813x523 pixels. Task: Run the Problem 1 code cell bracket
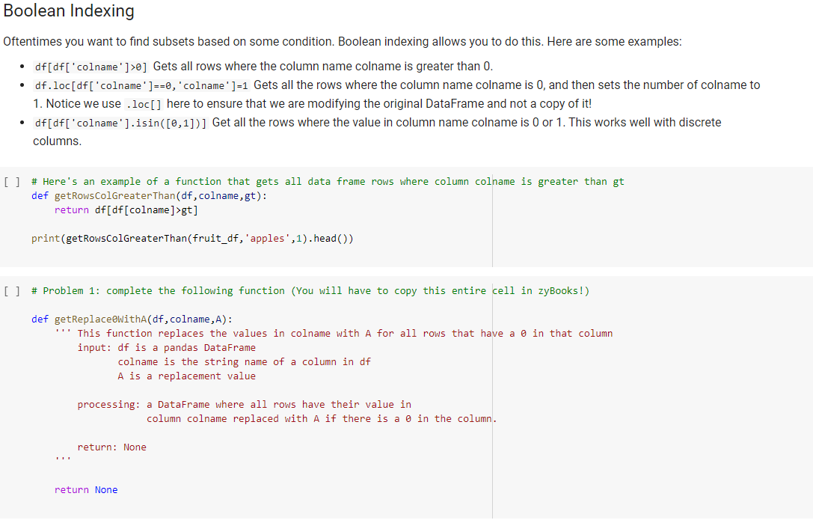pyautogui.click(x=12, y=291)
